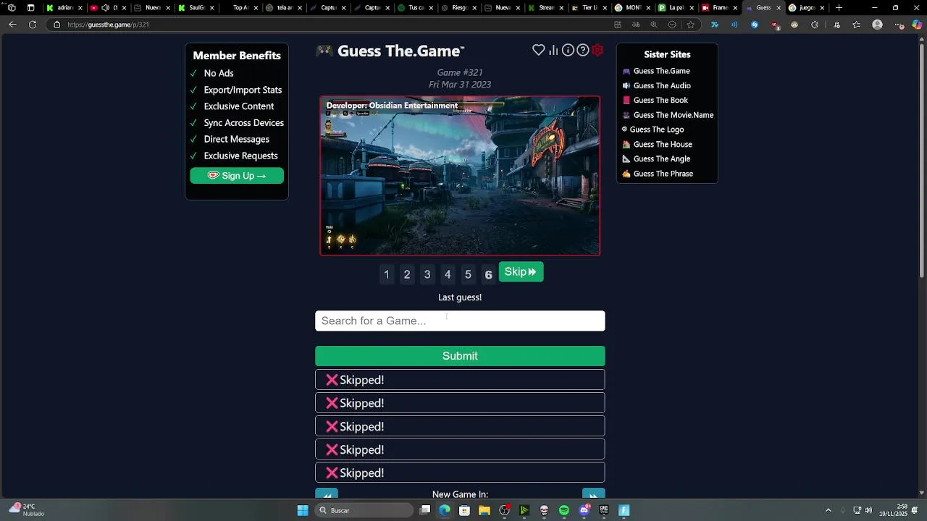Viewport: 927px width, 521px height.
Task: Show screenshot clue number 6
Action: [x=488, y=274]
